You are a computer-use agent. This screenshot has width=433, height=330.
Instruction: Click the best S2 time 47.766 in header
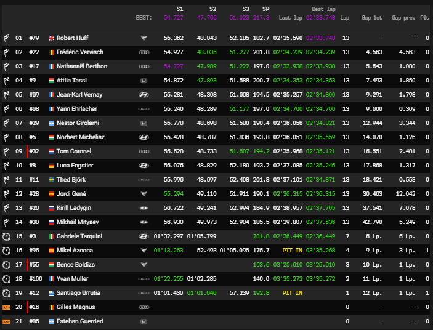(x=206, y=18)
